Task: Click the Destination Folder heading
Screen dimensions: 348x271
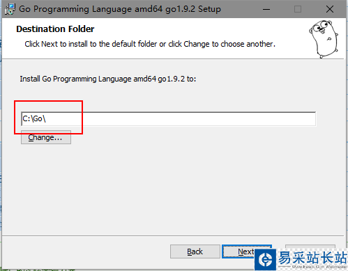Action: tap(55, 29)
